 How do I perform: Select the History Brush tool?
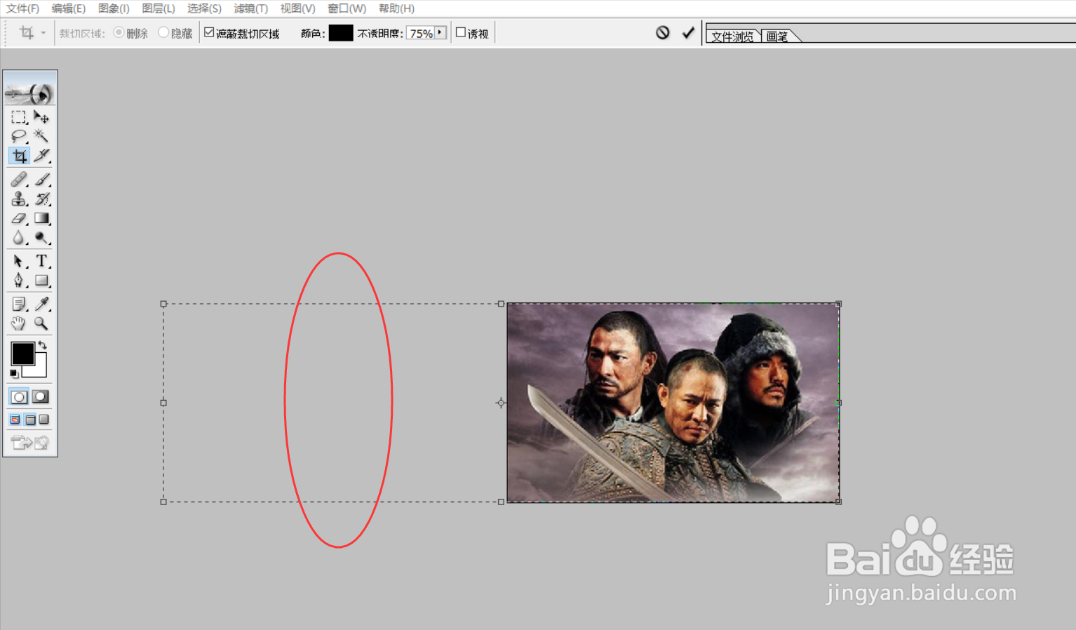(41, 199)
